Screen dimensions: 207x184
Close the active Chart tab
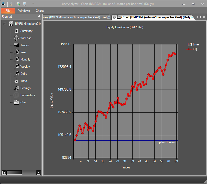pyautogui.click(x=114, y=17)
